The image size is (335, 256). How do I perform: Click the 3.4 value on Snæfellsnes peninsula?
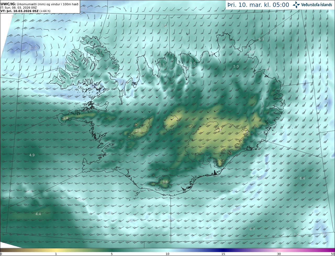65,118
